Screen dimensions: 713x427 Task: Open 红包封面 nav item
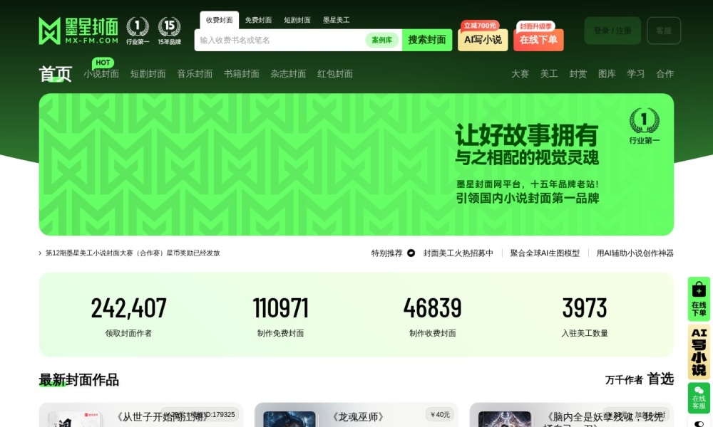coord(336,74)
